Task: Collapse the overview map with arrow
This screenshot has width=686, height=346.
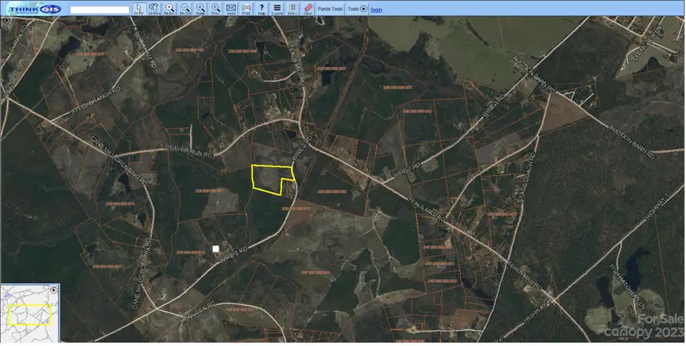Action: 54,290
